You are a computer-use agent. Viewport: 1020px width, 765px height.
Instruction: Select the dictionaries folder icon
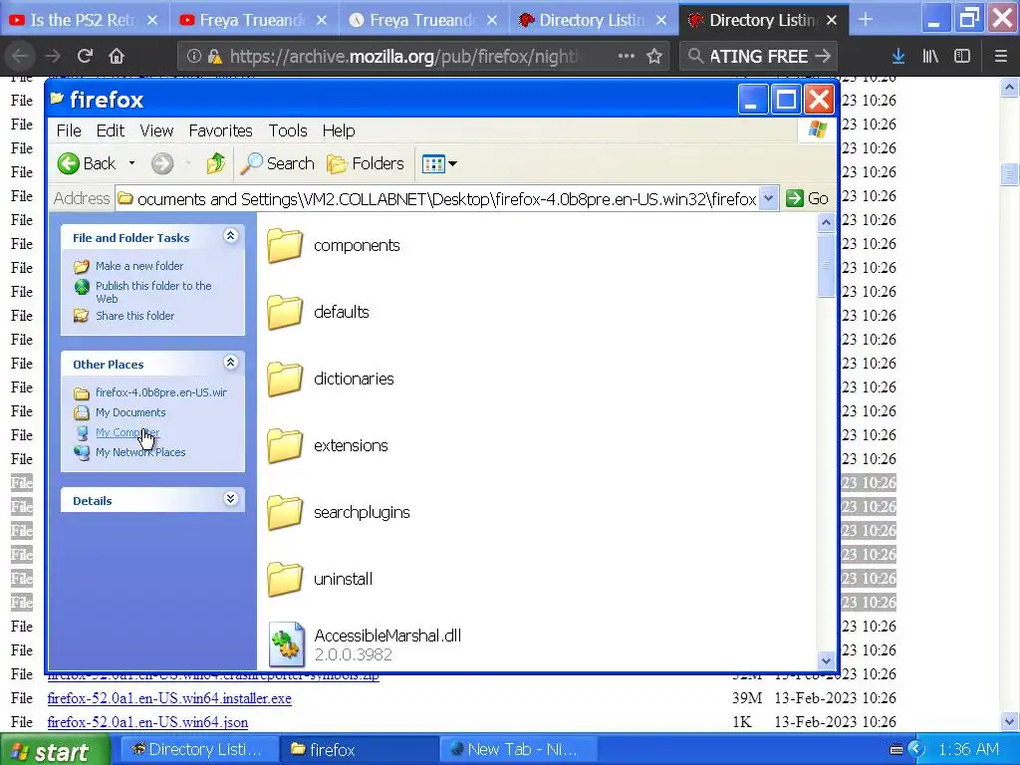pyautogui.click(x=285, y=379)
